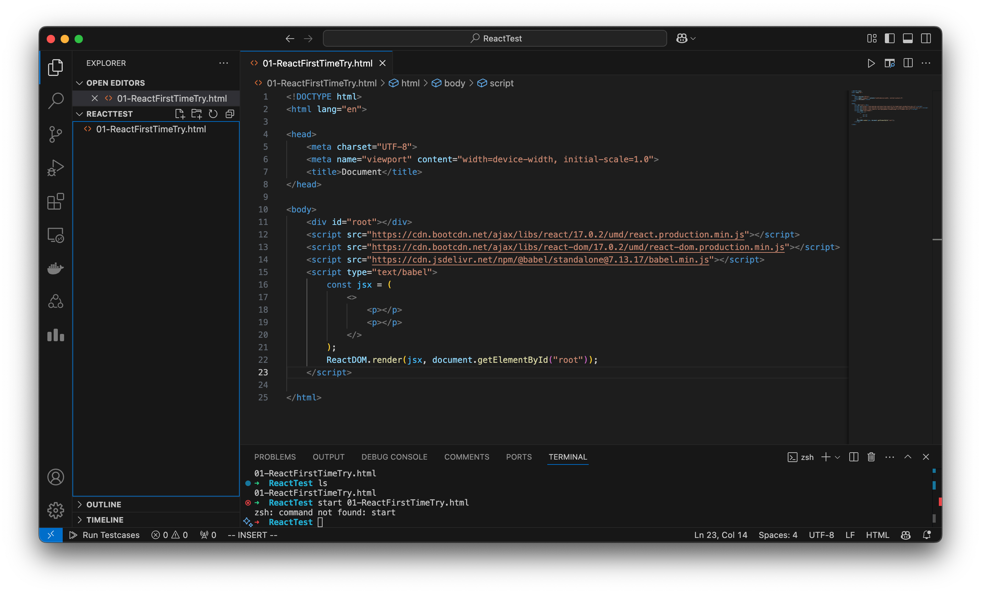Toggle the secondary sidebar

click(926, 38)
